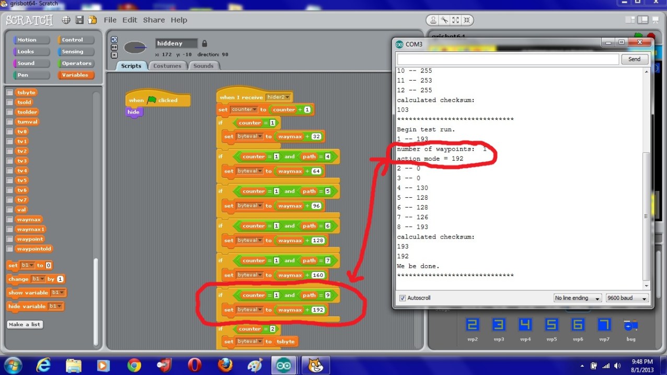Select the delete scissors tool
This screenshot has width=667, height=375.
[x=444, y=20]
